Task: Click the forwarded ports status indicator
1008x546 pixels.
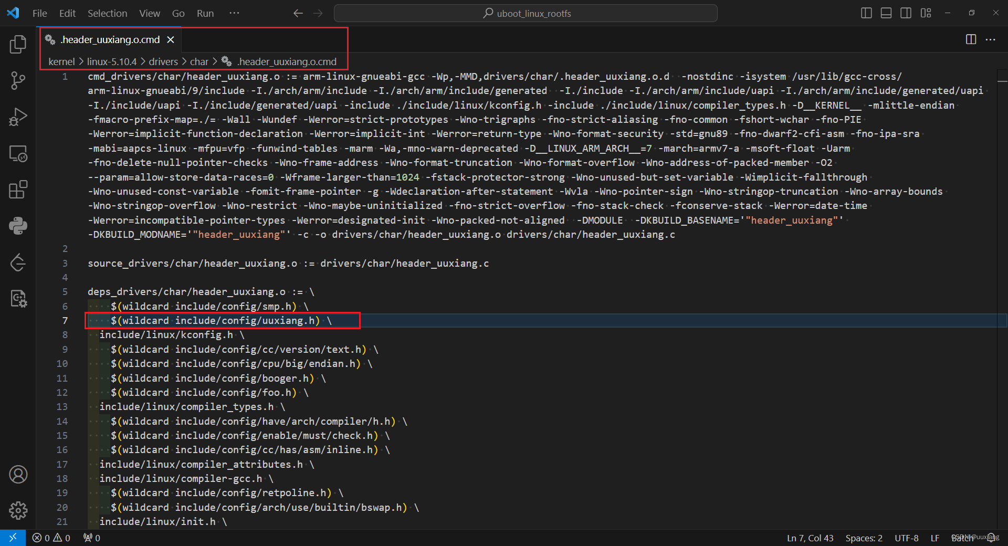Action: [x=92, y=538]
